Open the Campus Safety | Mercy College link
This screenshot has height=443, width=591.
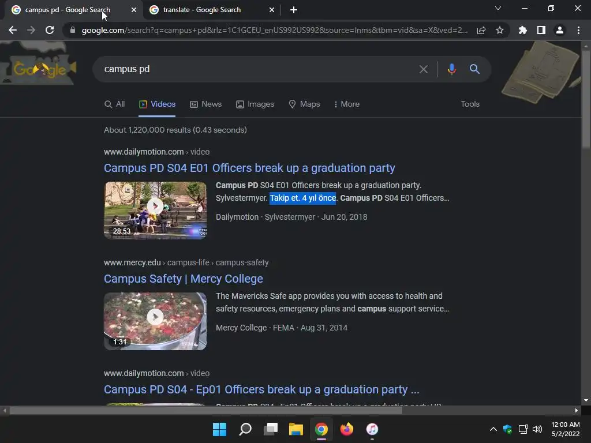[x=184, y=279]
